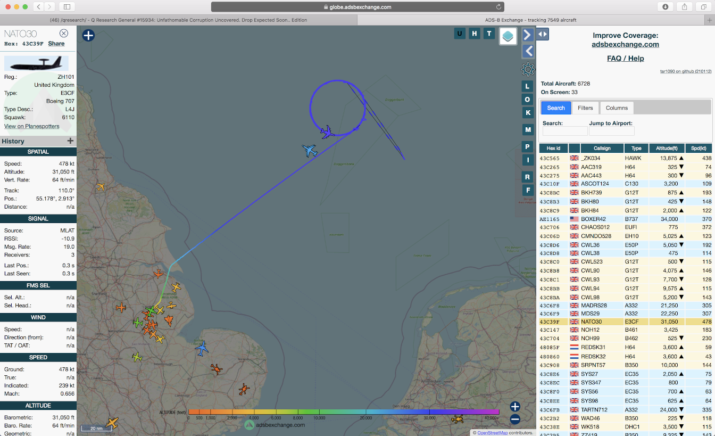Sort table by Altitude(ft) column
Screen dimensions: 715x436
point(667,148)
